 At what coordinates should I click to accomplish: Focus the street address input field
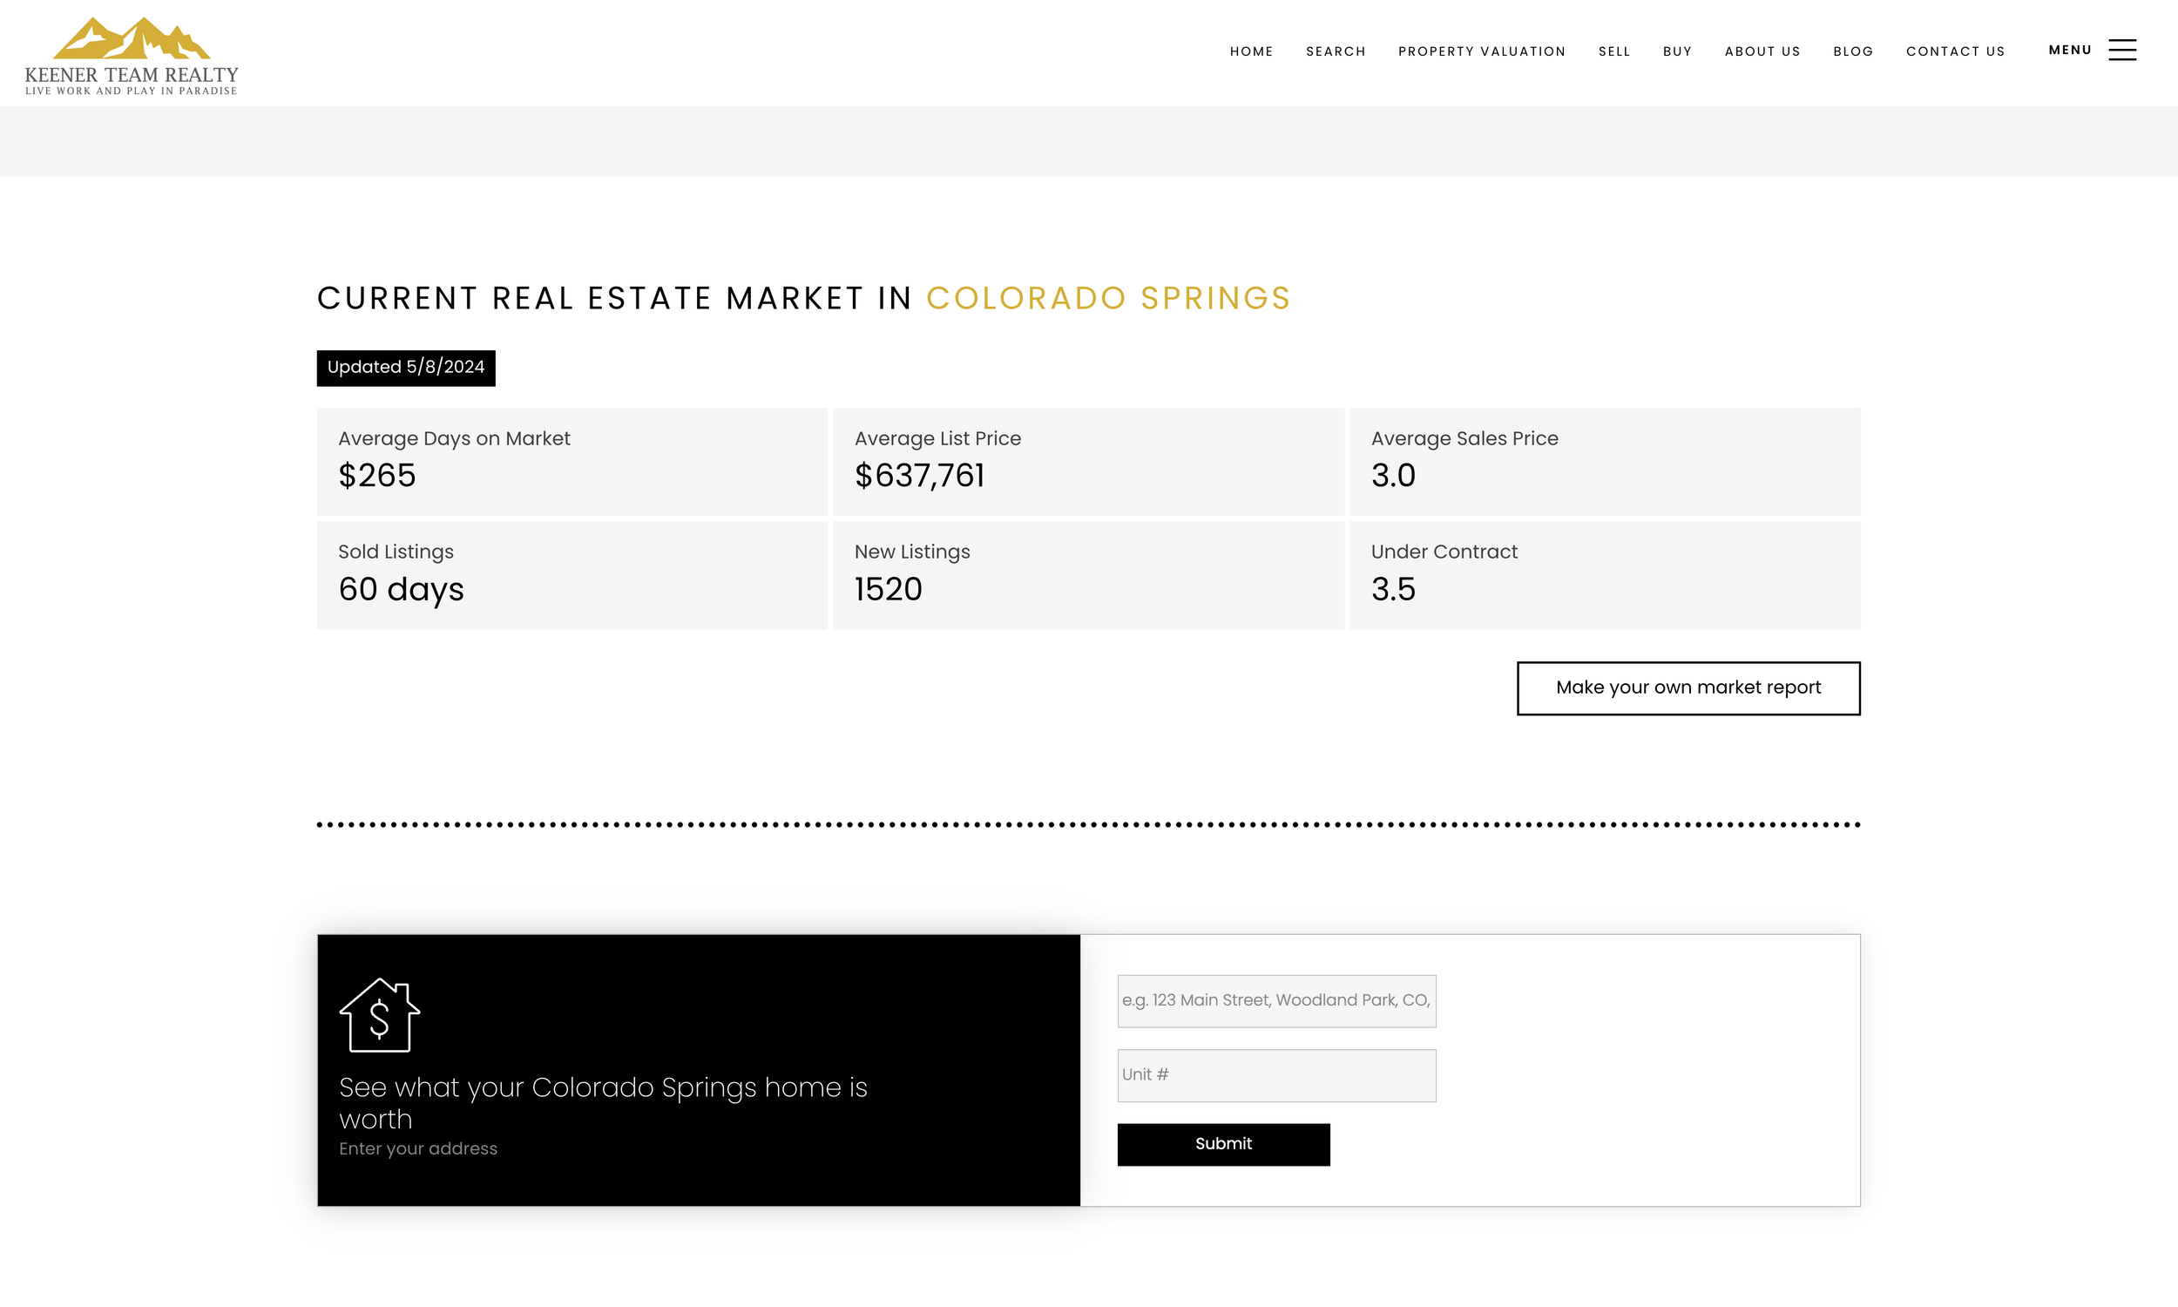click(1276, 1000)
